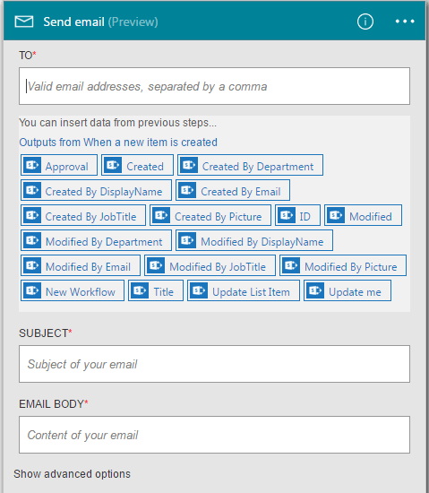This screenshot has height=493, width=429.
Task: Insert the Approval dynamic content token
Action: coord(59,165)
